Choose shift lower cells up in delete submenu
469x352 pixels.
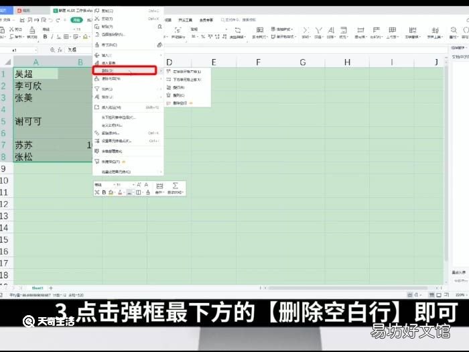coord(187,80)
